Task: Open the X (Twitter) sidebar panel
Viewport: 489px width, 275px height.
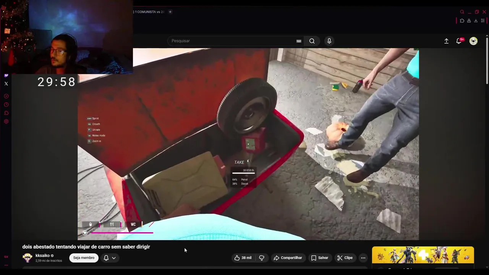Action: click(6, 84)
